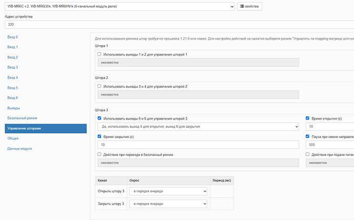Go to the Общее tab

click(x=13, y=138)
